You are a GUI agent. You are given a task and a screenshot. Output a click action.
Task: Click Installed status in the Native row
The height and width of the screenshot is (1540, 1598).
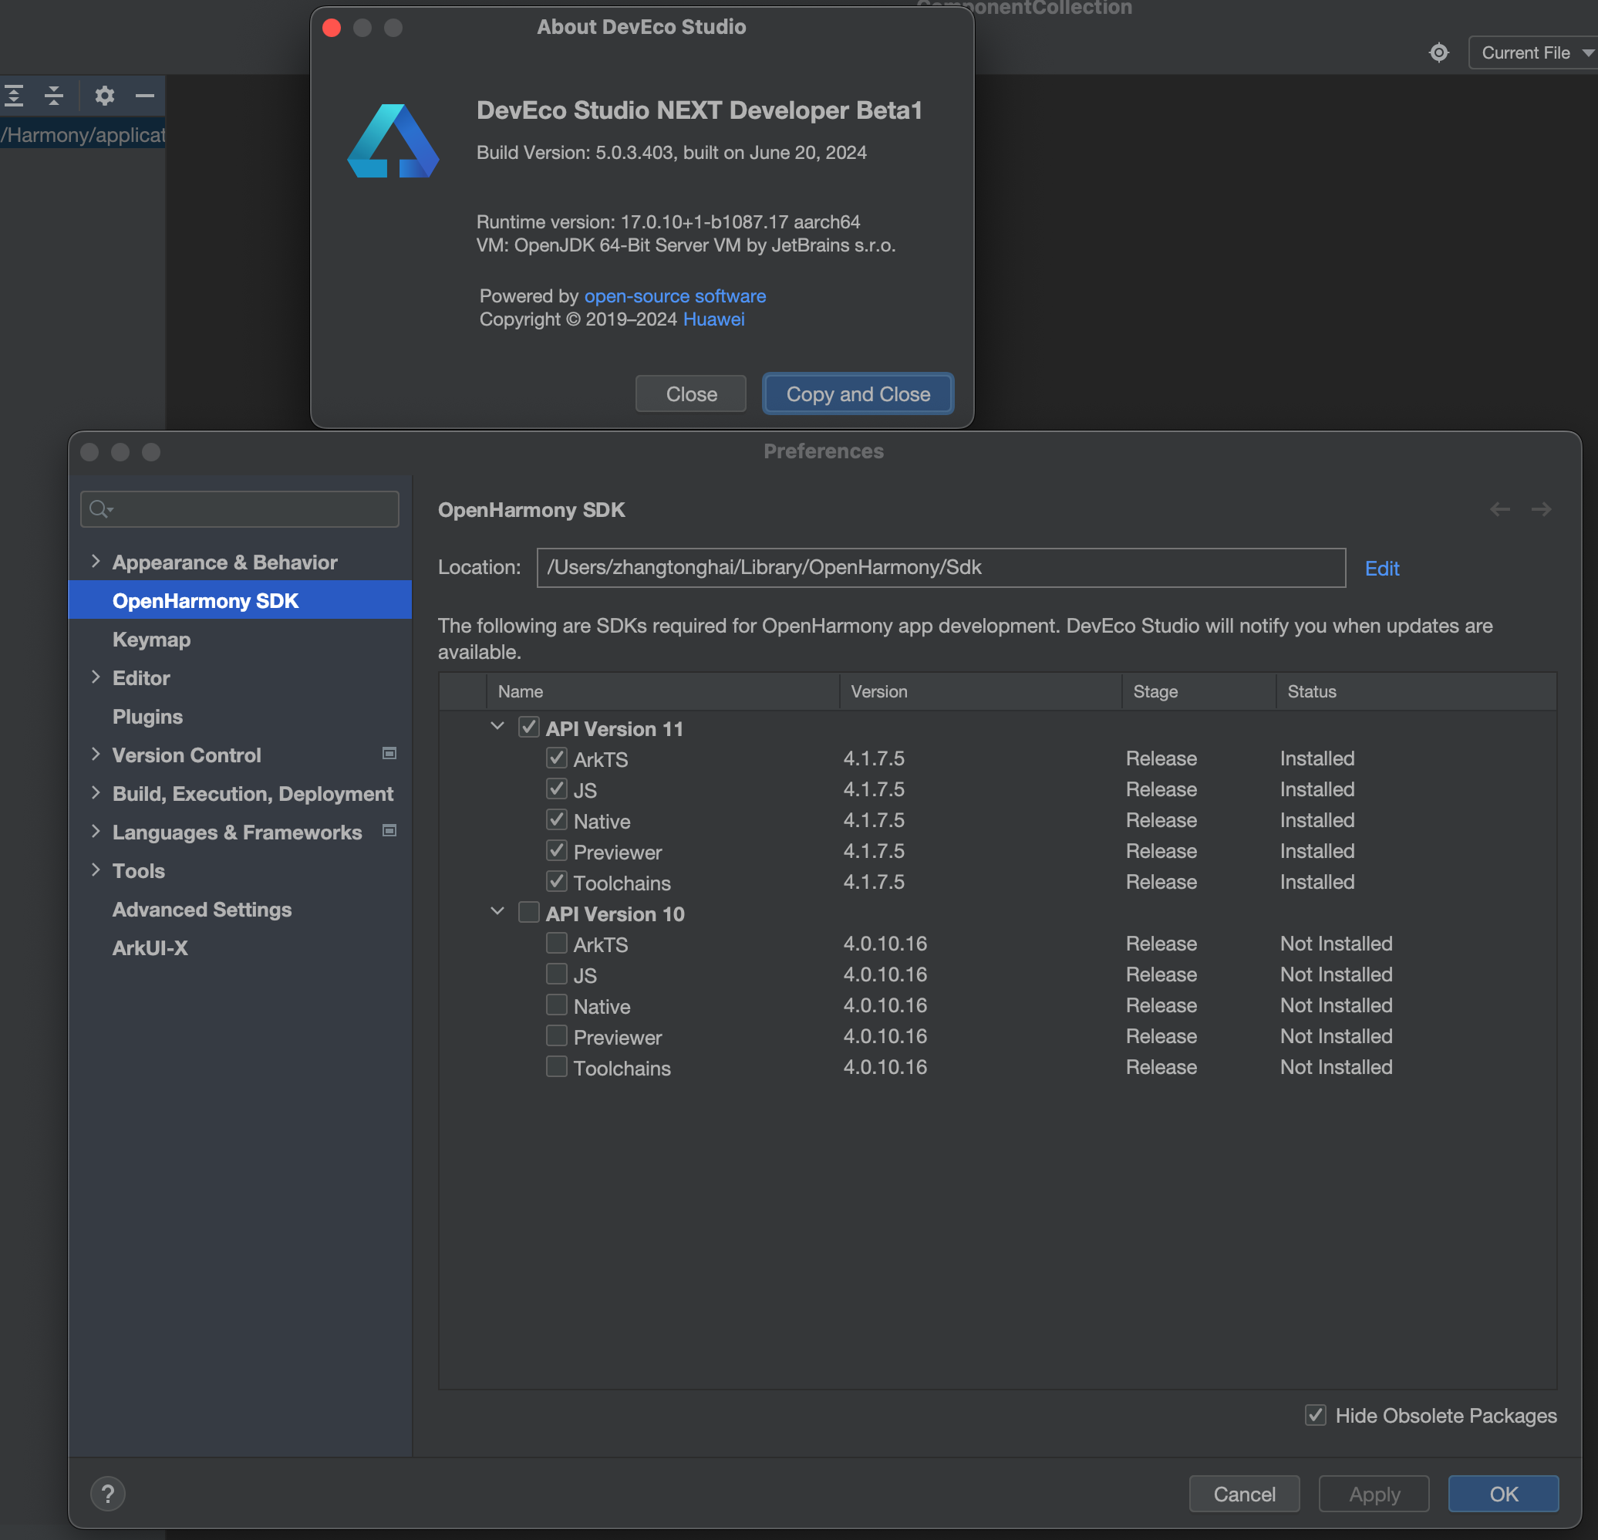pos(1317,819)
